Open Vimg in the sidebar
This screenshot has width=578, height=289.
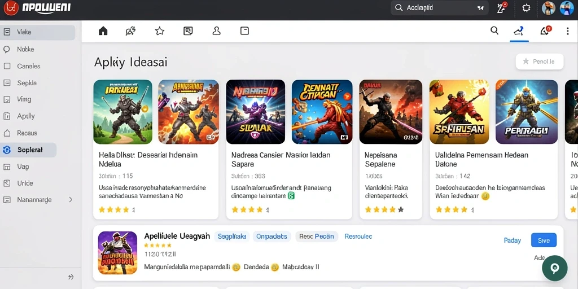click(24, 99)
